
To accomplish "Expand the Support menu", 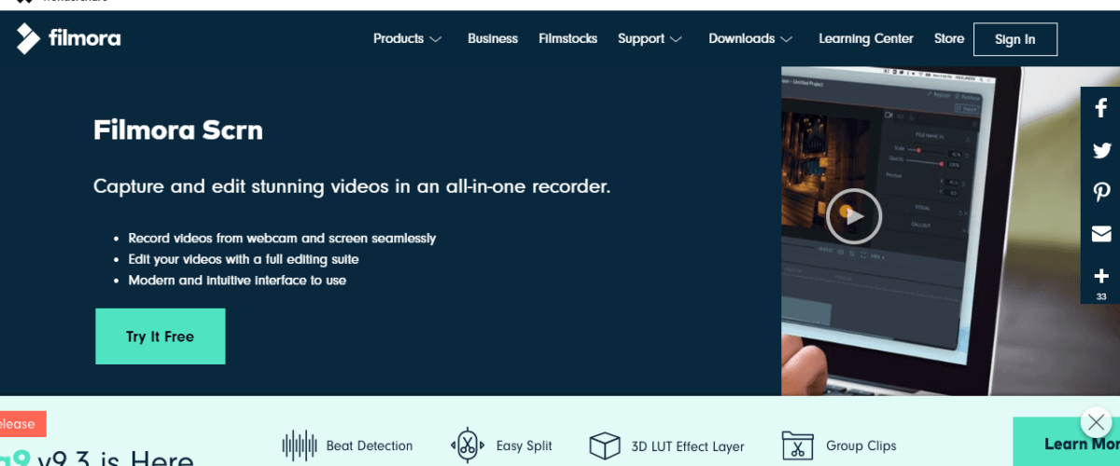I will click(x=650, y=39).
